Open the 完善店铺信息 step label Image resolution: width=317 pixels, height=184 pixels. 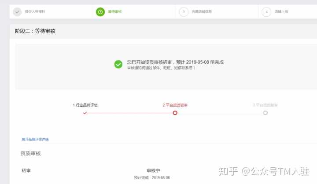tap(202, 11)
